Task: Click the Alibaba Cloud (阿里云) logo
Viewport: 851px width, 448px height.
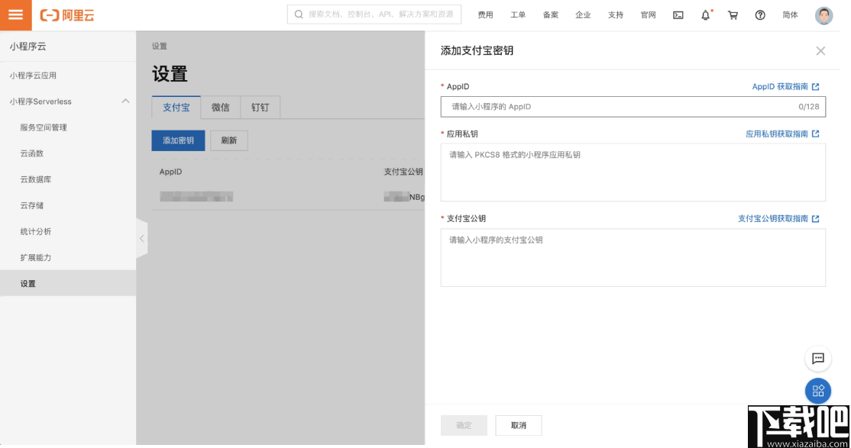Action: coord(68,15)
